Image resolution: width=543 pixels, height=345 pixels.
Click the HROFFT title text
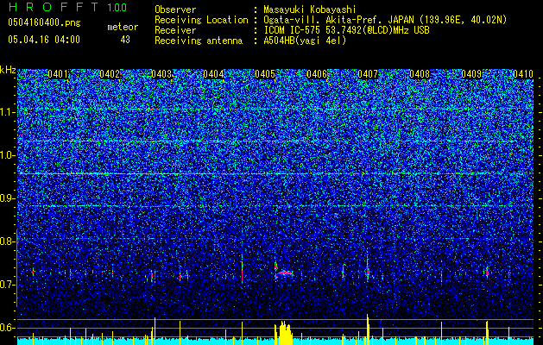(x=53, y=7)
